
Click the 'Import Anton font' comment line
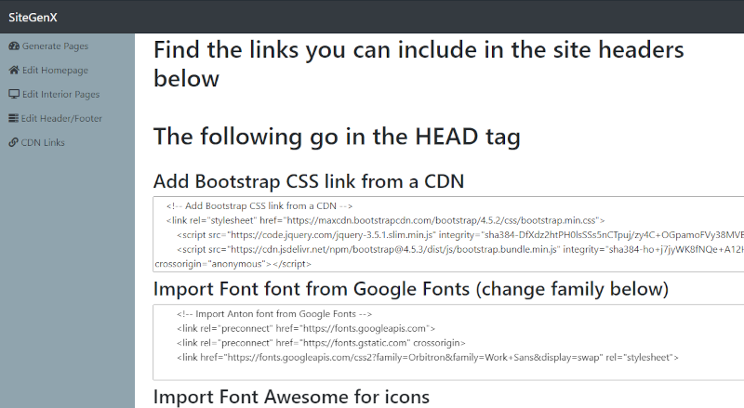point(274,314)
